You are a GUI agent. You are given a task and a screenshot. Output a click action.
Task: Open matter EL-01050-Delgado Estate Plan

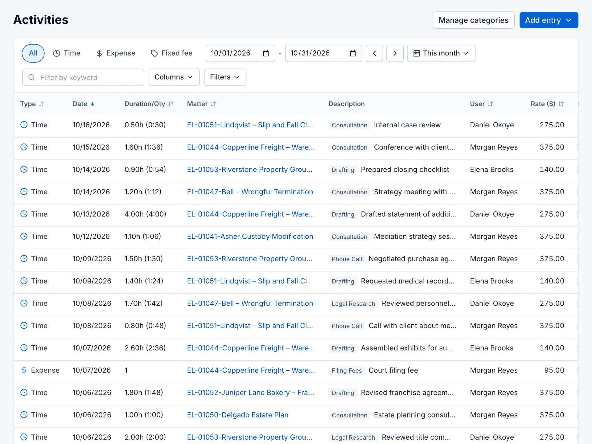[x=238, y=415]
